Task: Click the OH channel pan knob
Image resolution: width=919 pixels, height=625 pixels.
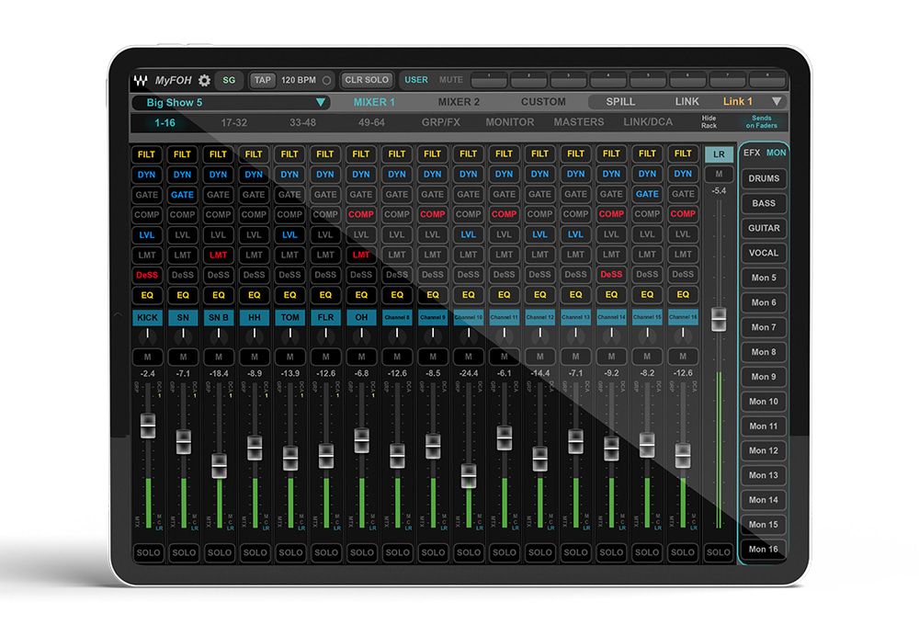Action: pyautogui.click(x=361, y=337)
